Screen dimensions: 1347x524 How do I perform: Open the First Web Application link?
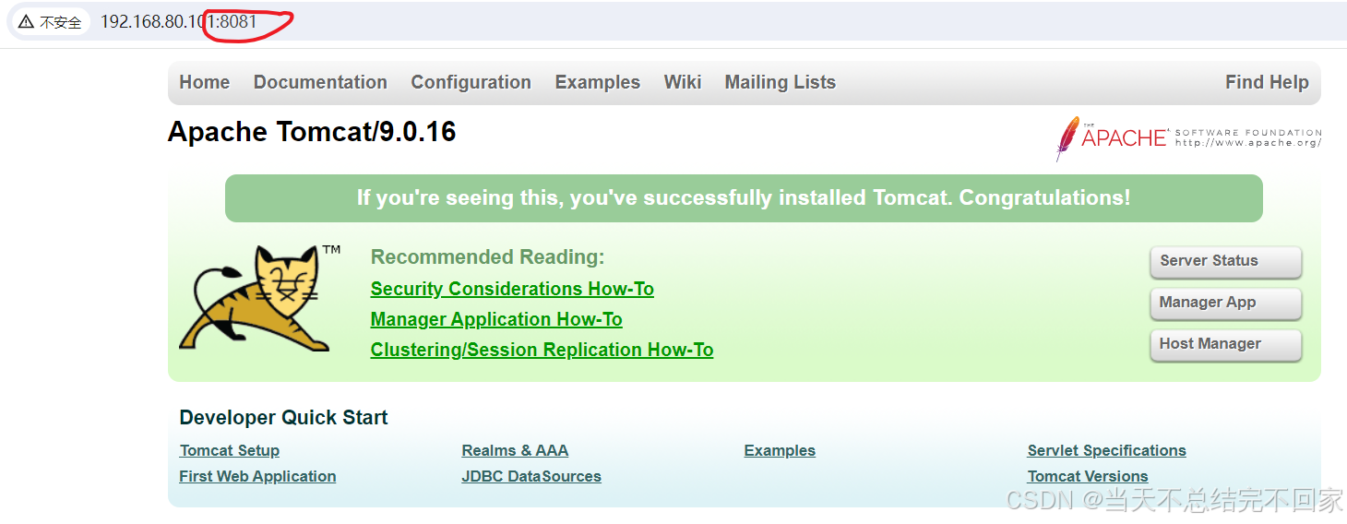click(257, 476)
